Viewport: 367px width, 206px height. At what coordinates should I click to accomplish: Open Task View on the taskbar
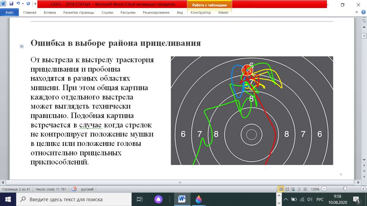139,199
